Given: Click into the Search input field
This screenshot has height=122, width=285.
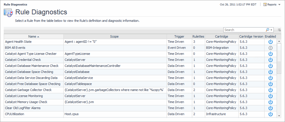Looking at the screenshot, I should [x=244, y=30].
